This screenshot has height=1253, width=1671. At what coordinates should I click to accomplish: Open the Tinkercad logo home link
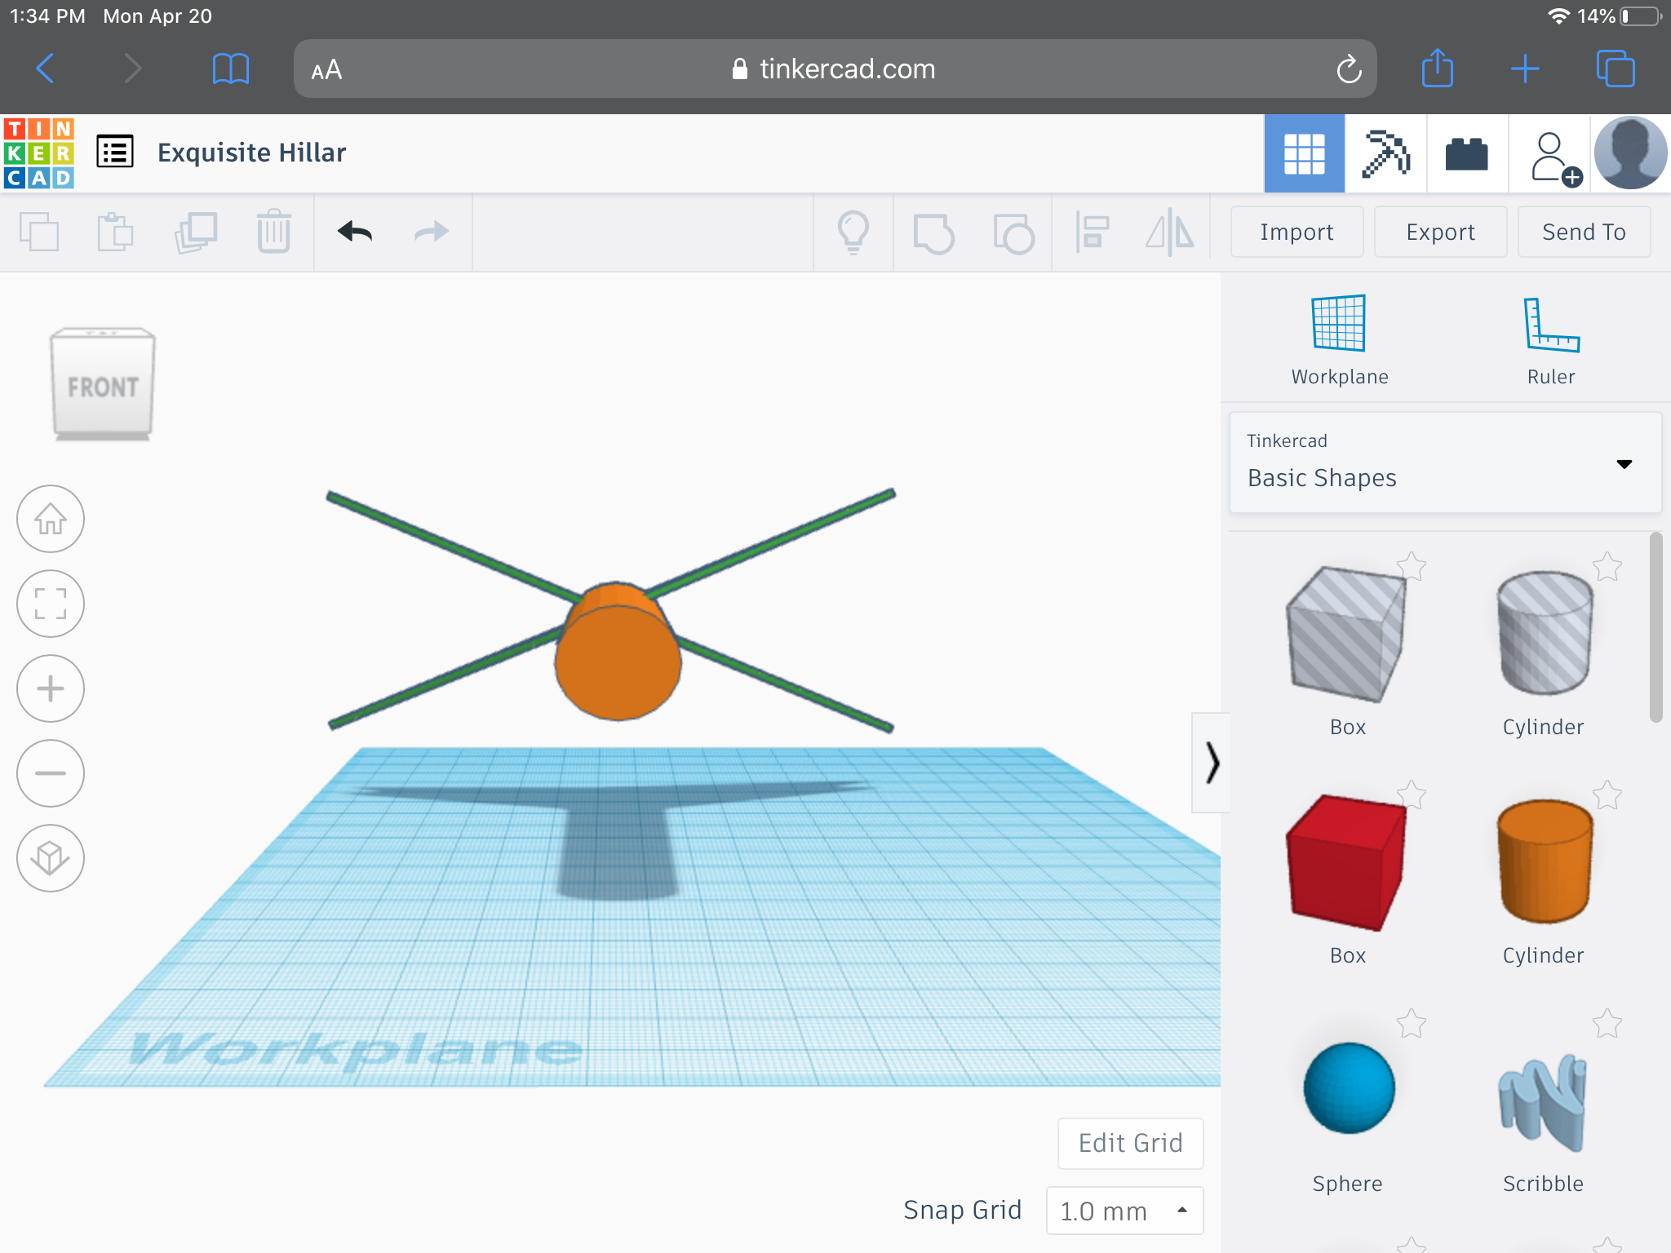39,153
